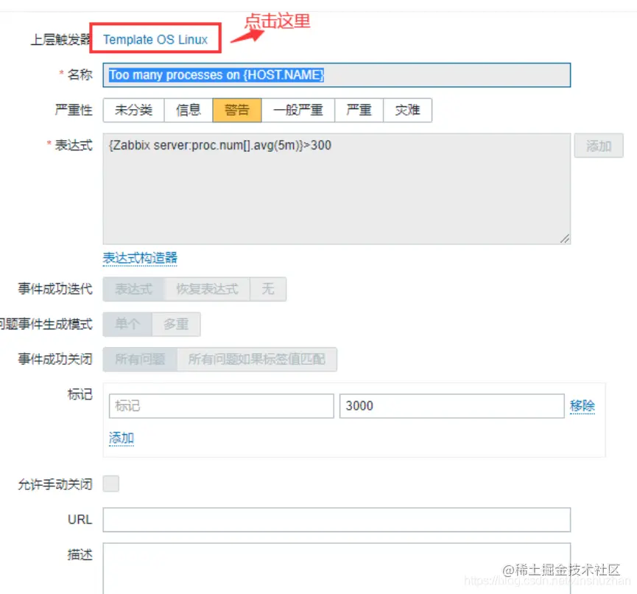Grab the expression box resize handle
The width and height of the screenshot is (637, 594).
[565, 239]
